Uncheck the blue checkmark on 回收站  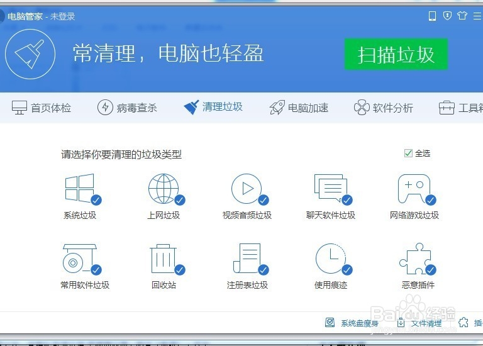(180, 270)
